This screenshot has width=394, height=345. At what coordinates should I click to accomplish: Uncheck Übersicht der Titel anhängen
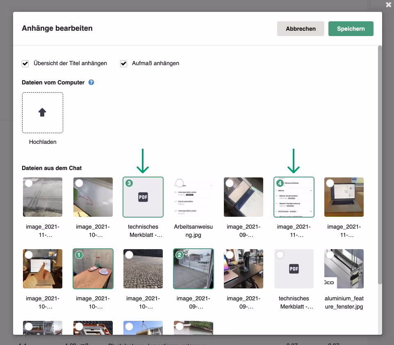click(x=25, y=64)
